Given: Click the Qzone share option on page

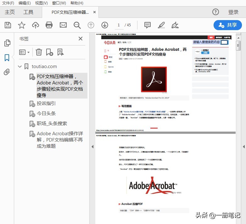Looking at the screenshot, I should (109, 67).
